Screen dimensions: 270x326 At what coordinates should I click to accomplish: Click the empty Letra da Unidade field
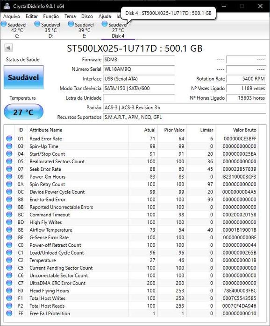pyautogui.click(x=139, y=98)
